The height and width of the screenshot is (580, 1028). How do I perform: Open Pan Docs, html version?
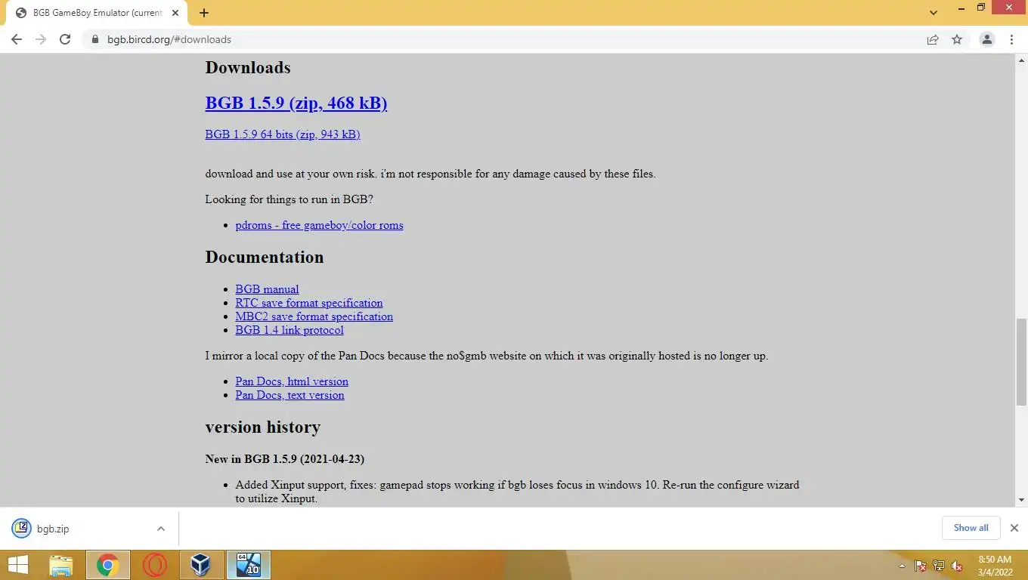(292, 381)
